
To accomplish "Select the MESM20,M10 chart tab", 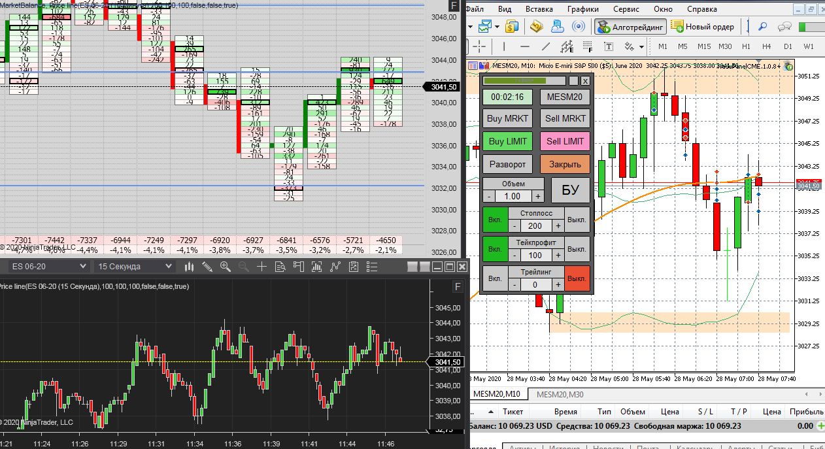I will tap(497, 393).
